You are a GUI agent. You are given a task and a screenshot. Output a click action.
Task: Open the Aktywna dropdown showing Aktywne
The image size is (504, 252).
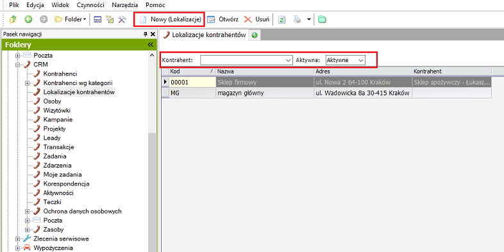pyautogui.click(x=345, y=60)
